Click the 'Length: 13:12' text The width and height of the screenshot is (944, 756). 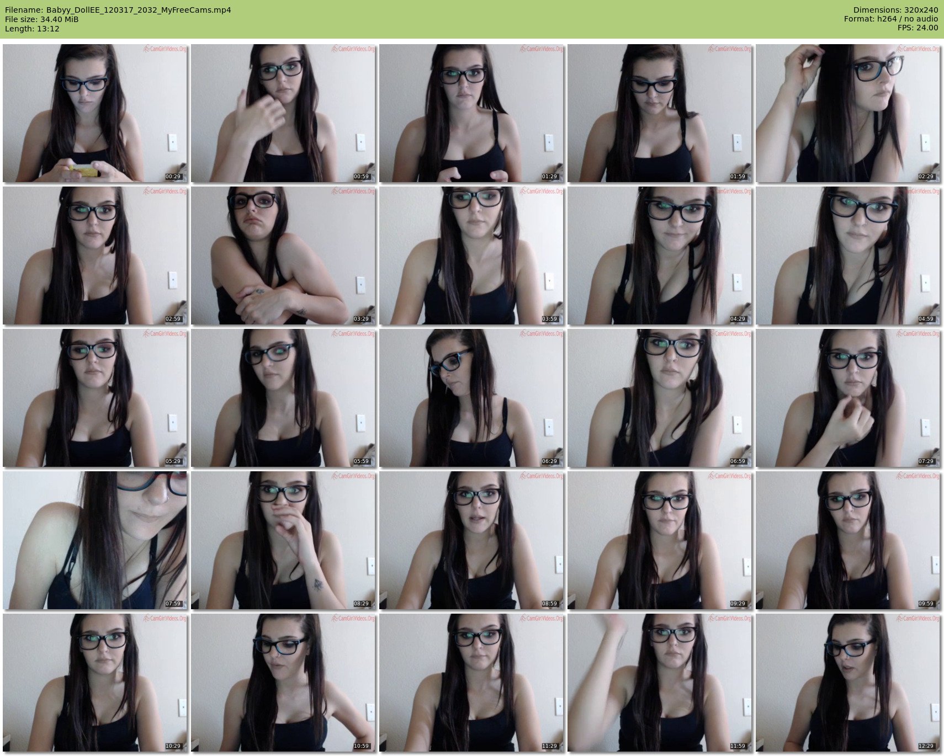tap(32, 29)
